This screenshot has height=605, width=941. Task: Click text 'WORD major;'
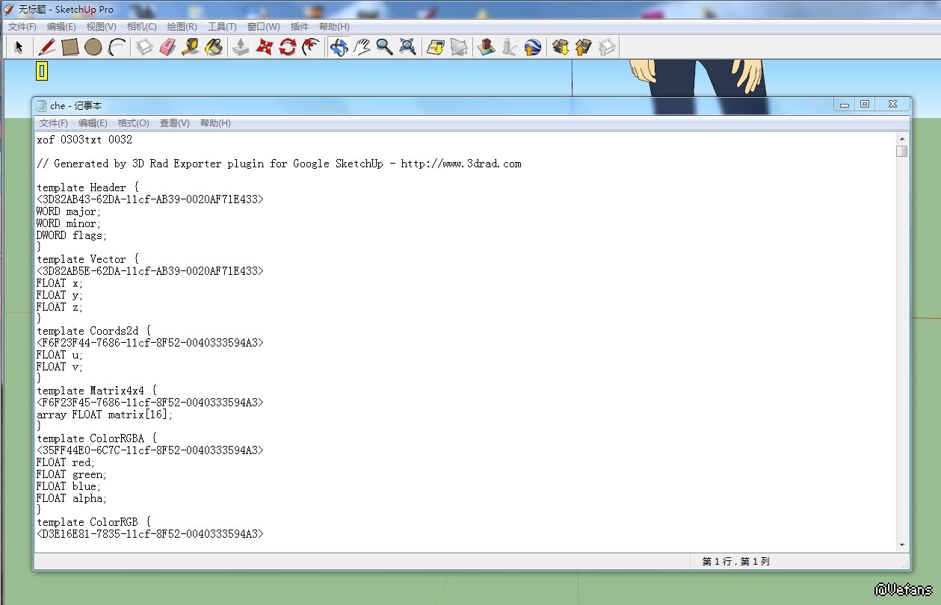pos(69,211)
